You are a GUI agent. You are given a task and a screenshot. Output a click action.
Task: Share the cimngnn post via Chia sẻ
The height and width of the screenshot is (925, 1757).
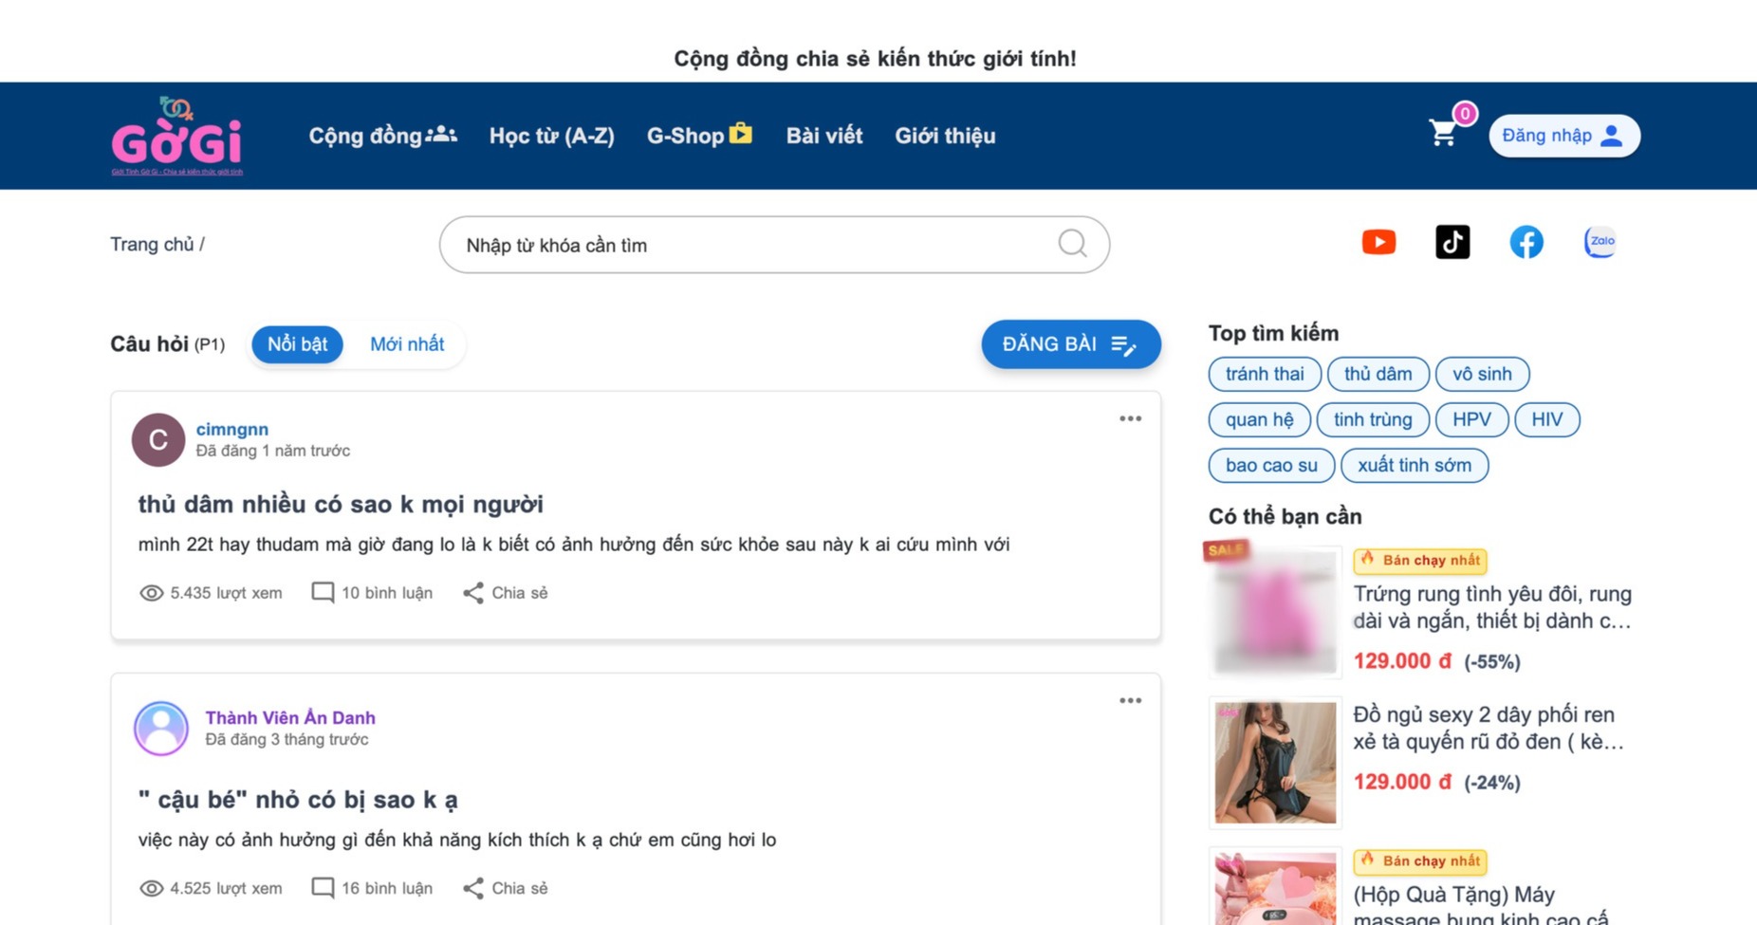506,593
